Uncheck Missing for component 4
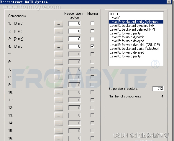Screen dimensions: 174x141 pyautogui.click(x=92, y=46)
